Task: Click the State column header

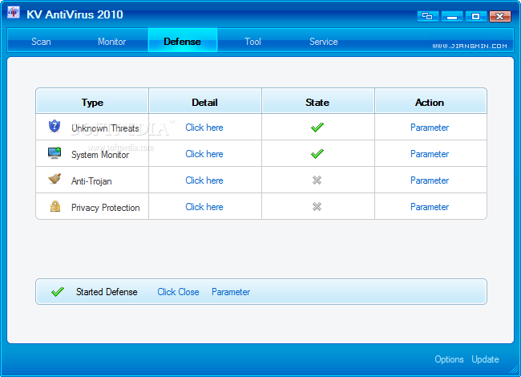Action: 317,102
